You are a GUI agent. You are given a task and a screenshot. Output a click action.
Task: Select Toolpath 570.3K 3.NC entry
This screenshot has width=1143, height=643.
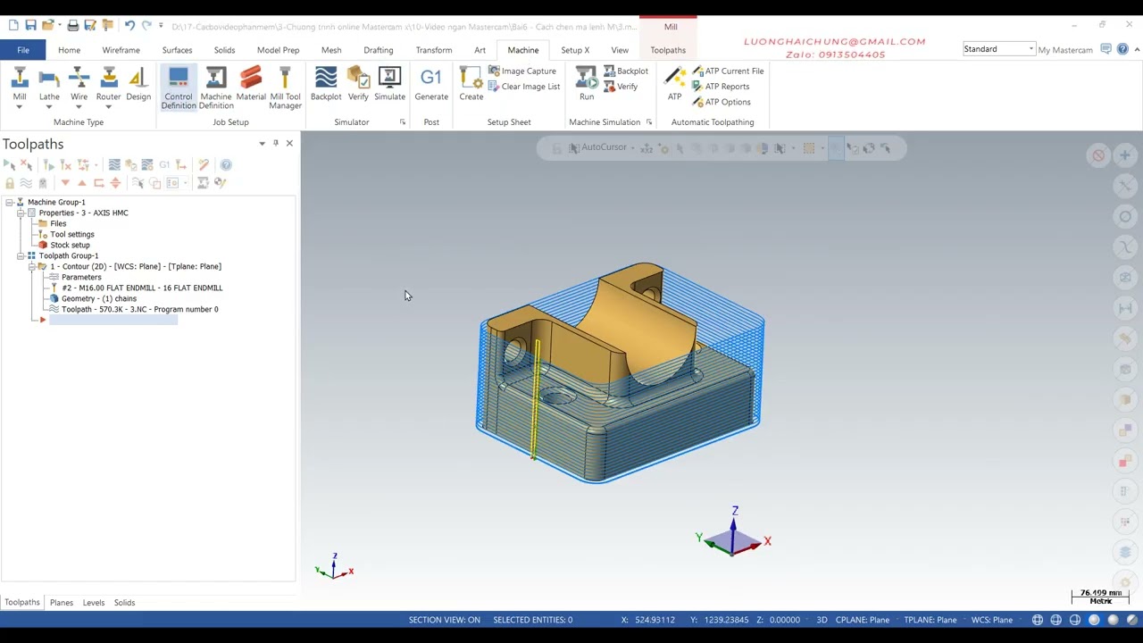(139, 310)
